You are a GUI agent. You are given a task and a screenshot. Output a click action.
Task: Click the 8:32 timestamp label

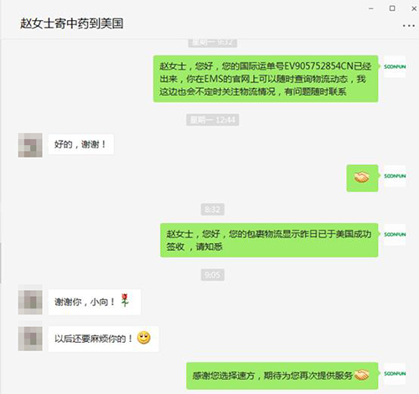click(x=213, y=210)
